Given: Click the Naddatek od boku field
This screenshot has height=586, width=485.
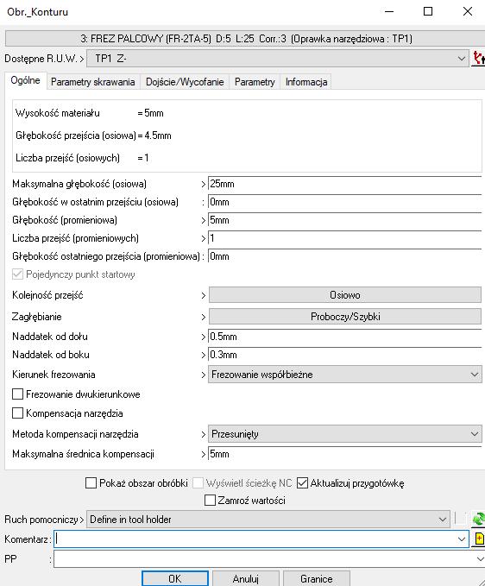Looking at the screenshot, I should click(x=345, y=355).
